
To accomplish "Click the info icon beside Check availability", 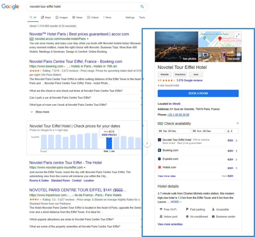I will pyautogui.click(x=237, y=123).
